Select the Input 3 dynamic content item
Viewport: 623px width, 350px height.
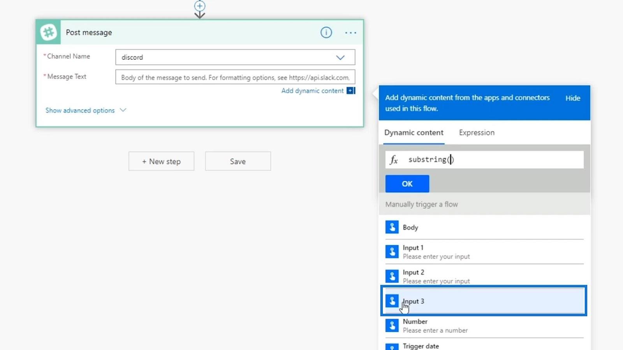(x=484, y=301)
